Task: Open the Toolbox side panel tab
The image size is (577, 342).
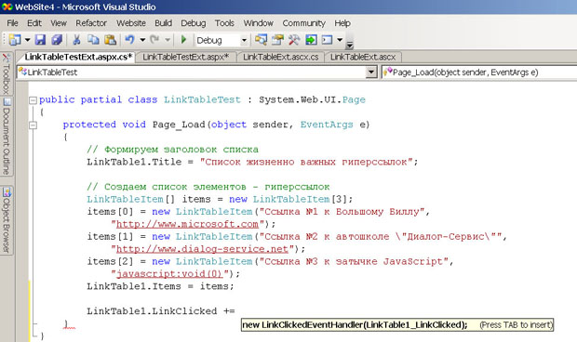Action: (x=7, y=73)
